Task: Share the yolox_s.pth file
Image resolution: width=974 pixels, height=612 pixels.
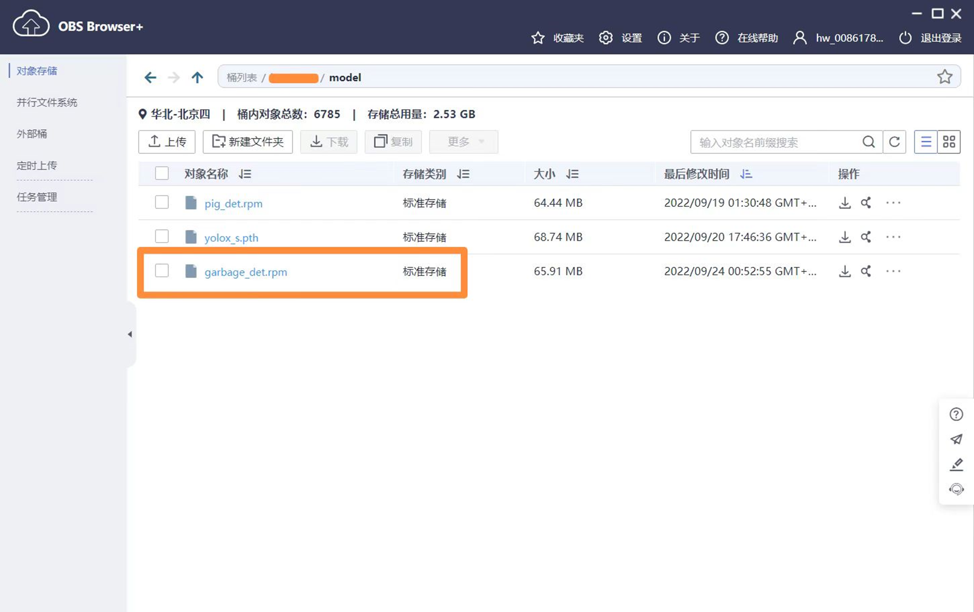Action: (866, 237)
